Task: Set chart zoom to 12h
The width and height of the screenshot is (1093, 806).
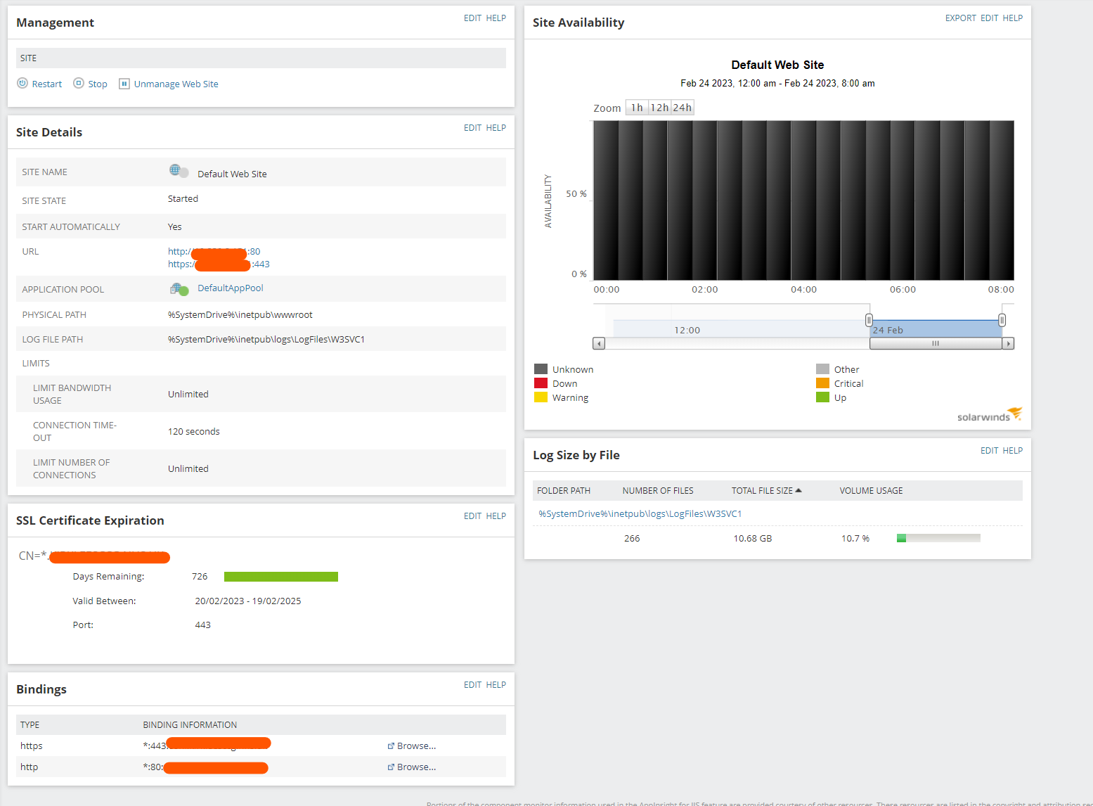Action: click(x=659, y=108)
